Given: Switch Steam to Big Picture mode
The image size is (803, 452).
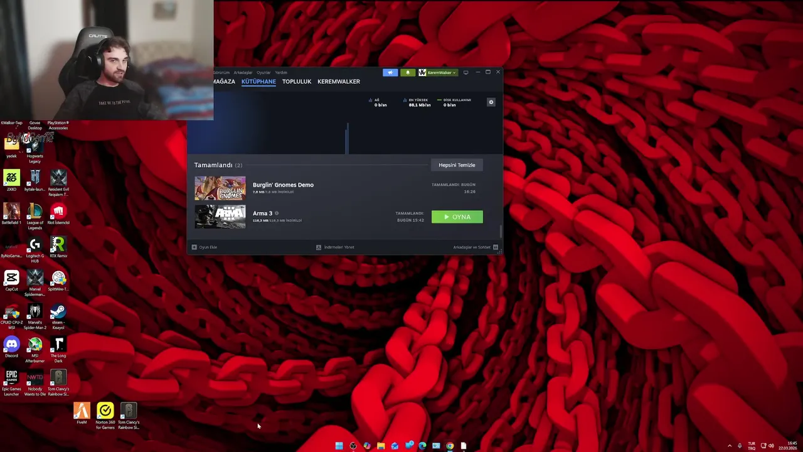Looking at the screenshot, I should [465, 72].
